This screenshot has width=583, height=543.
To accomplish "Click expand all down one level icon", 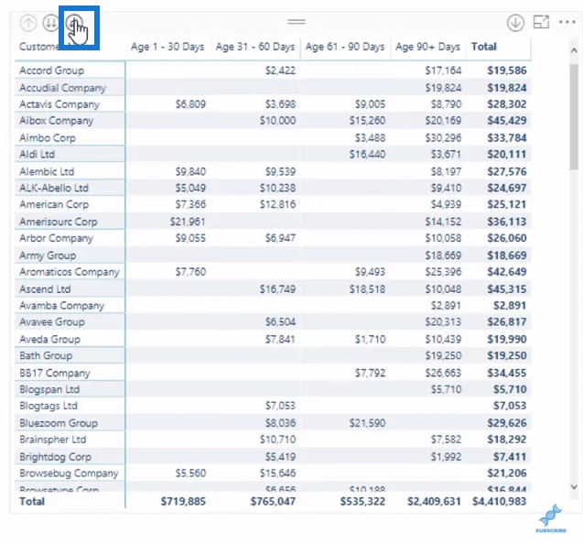I will coord(74,23).
